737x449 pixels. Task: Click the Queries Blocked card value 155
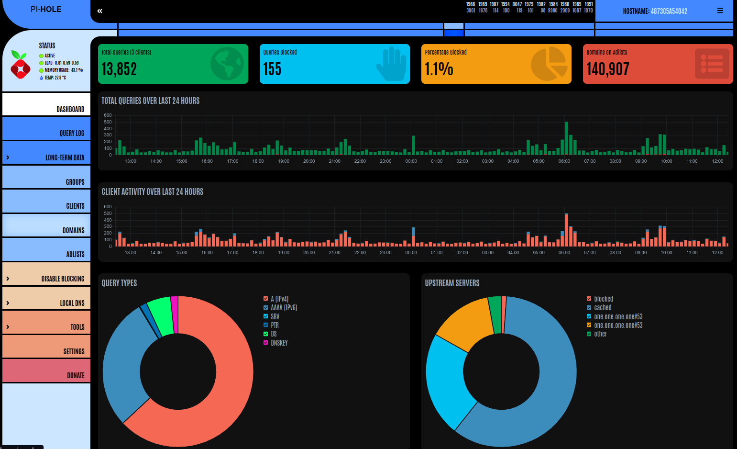(272, 69)
